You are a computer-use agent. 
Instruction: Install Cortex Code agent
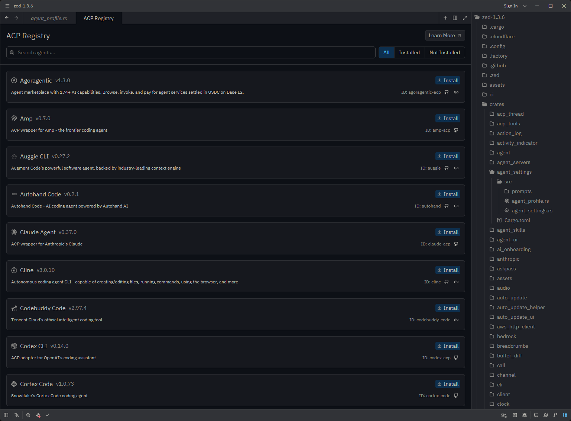tap(448, 384)
